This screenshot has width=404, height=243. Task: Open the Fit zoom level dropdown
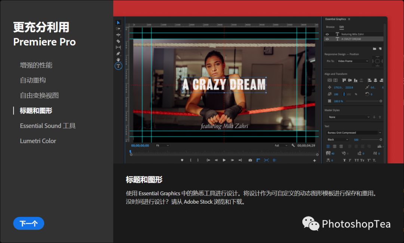pyautogui.click(x=162, y=145)
